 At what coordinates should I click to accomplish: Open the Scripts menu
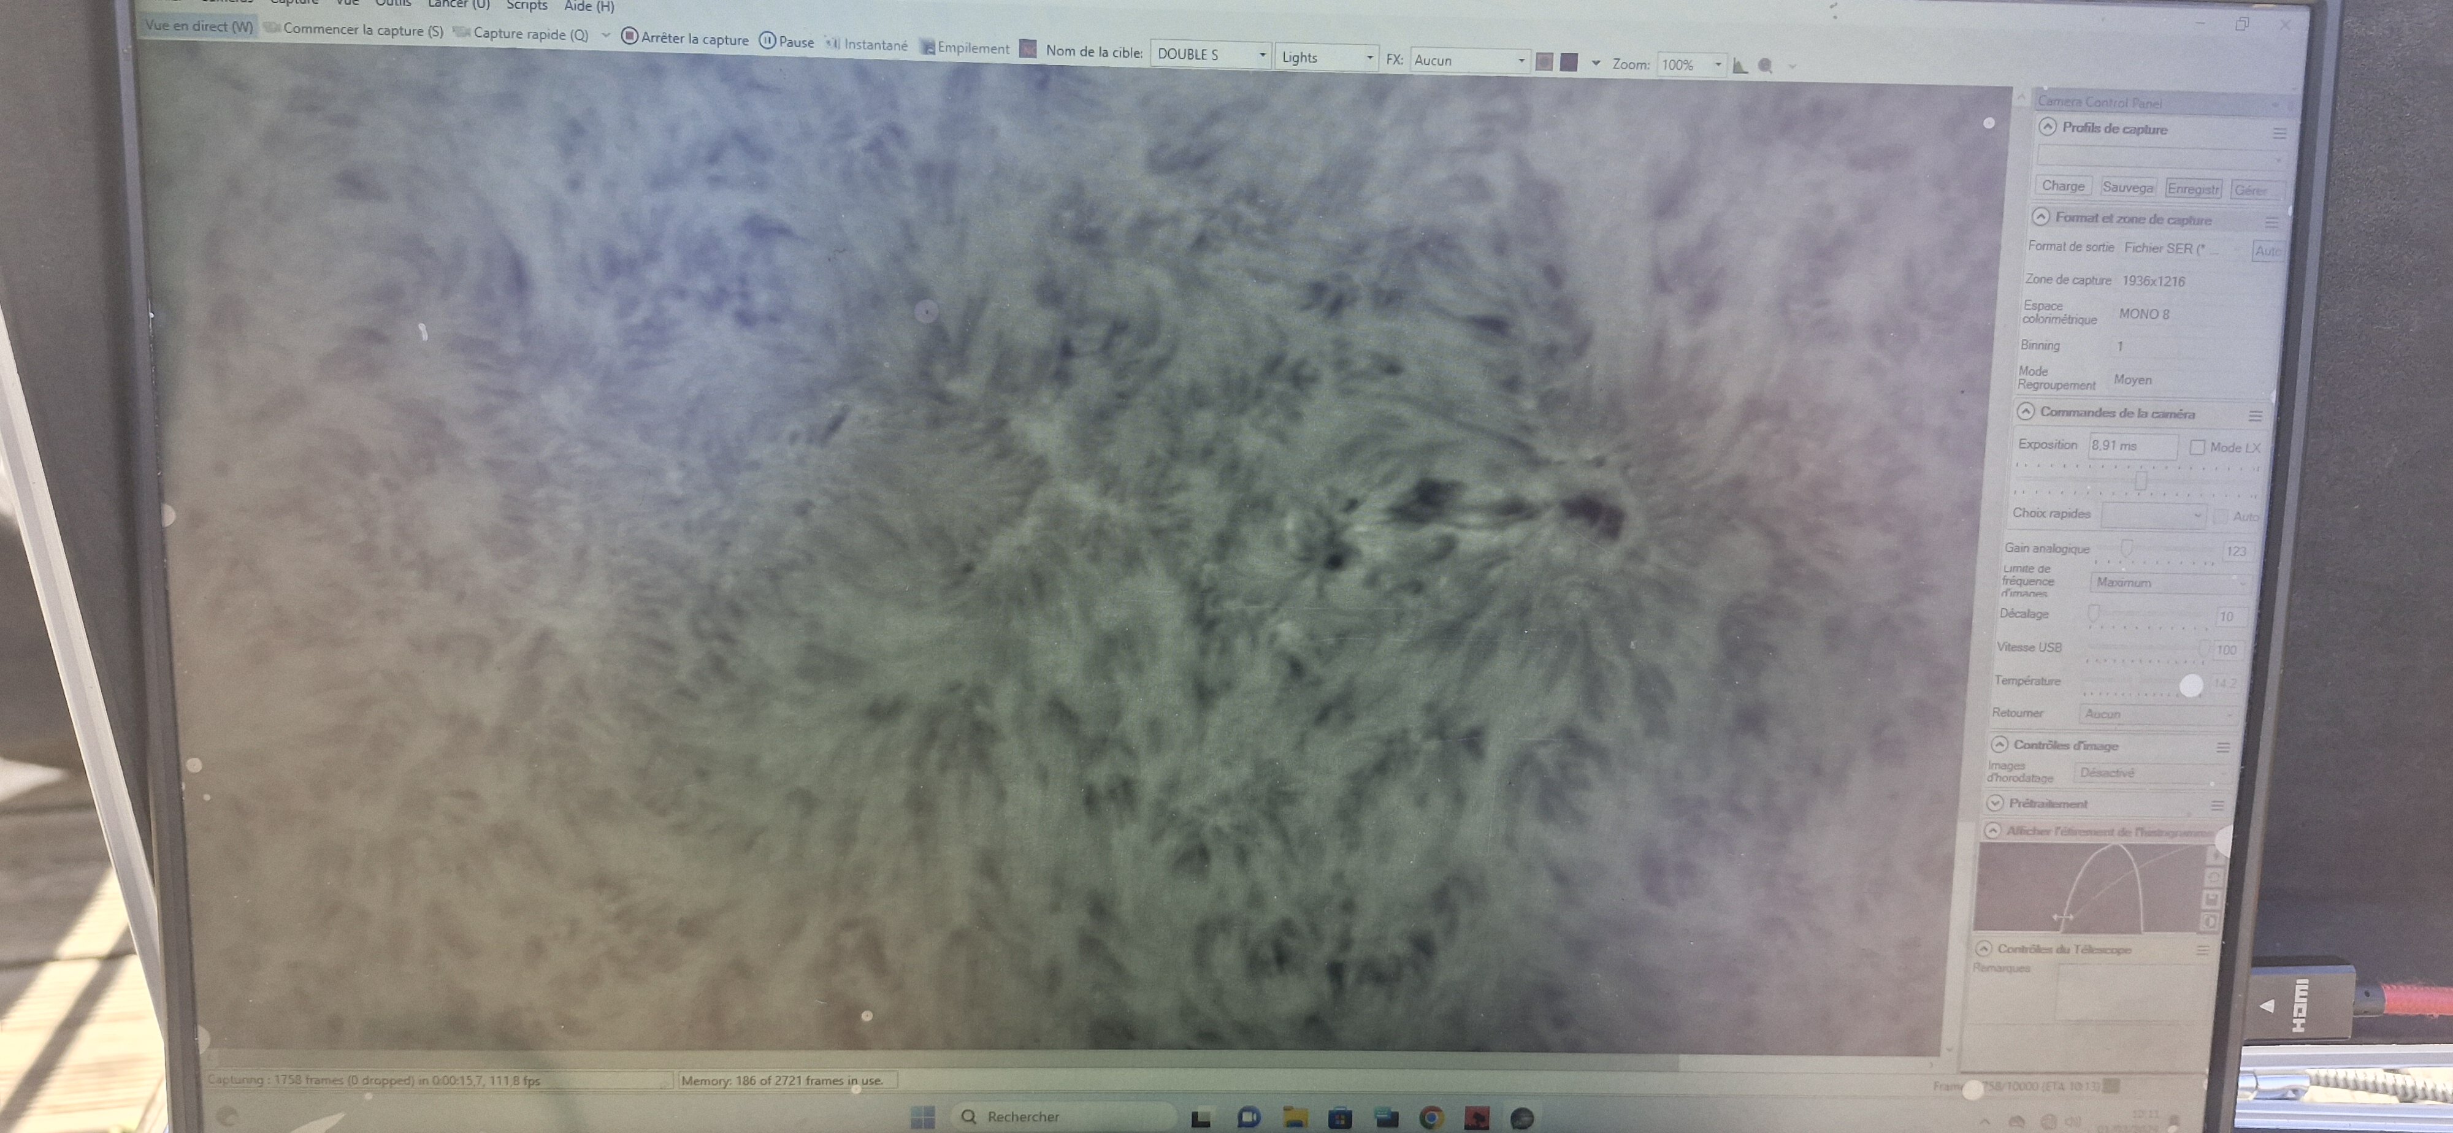click(527, 6)
